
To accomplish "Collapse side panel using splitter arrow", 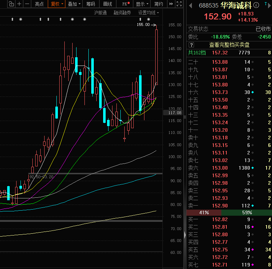I will point(185,235).
